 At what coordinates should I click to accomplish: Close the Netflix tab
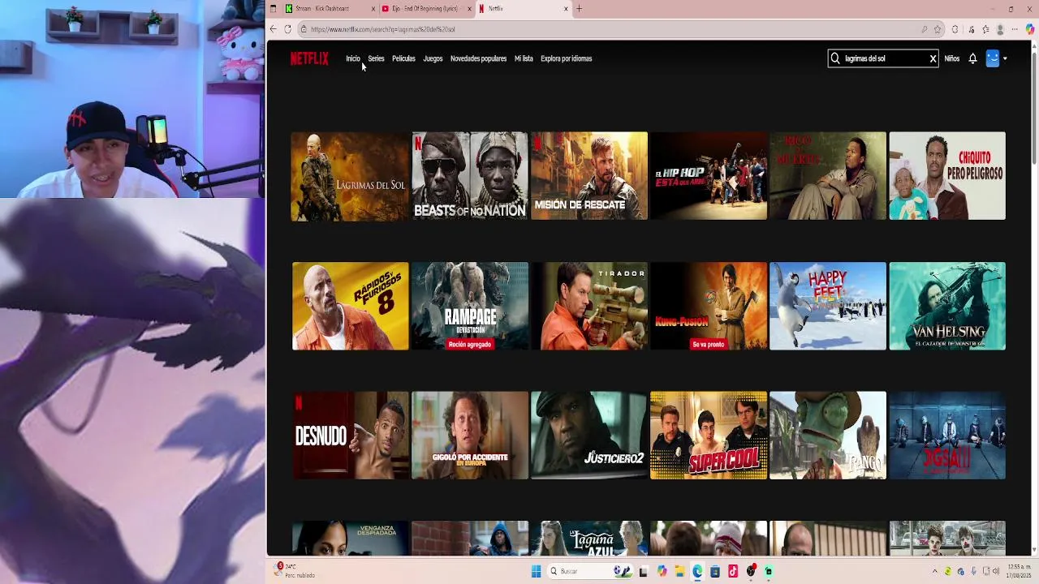(566, 8)
